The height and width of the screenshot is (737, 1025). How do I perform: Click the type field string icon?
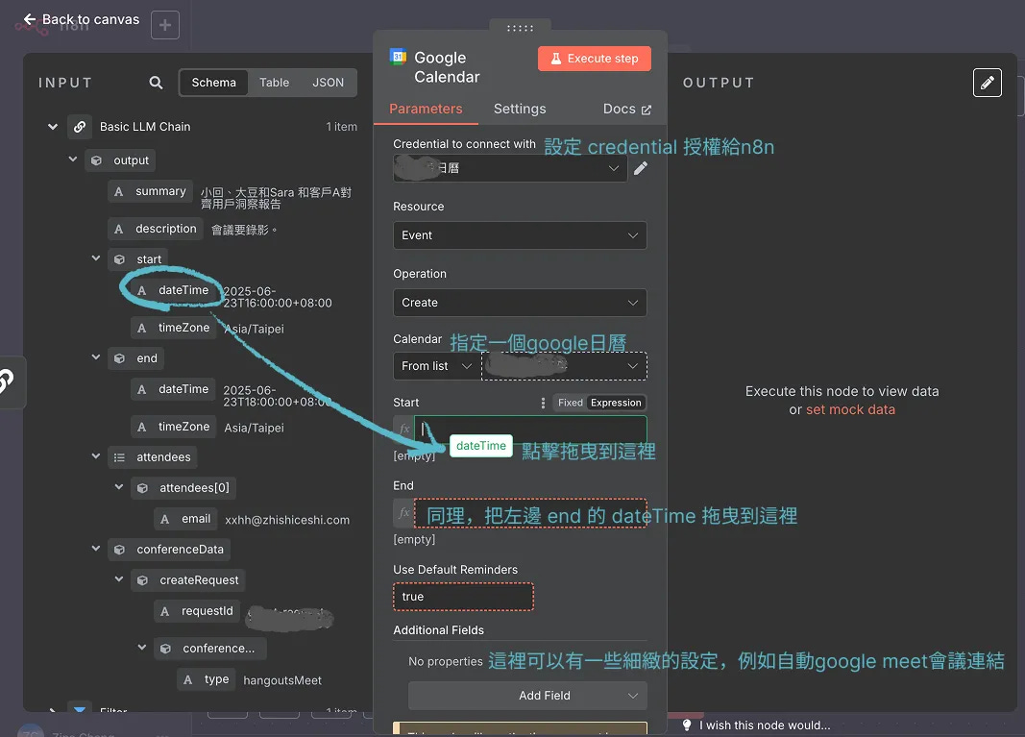[x=187, y=680]
